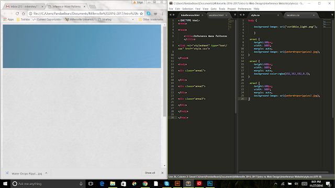The height and width of the screenshot is (188, 335).
Task: Switch to the vacation.css editor tab
Action: pos(293,15)
